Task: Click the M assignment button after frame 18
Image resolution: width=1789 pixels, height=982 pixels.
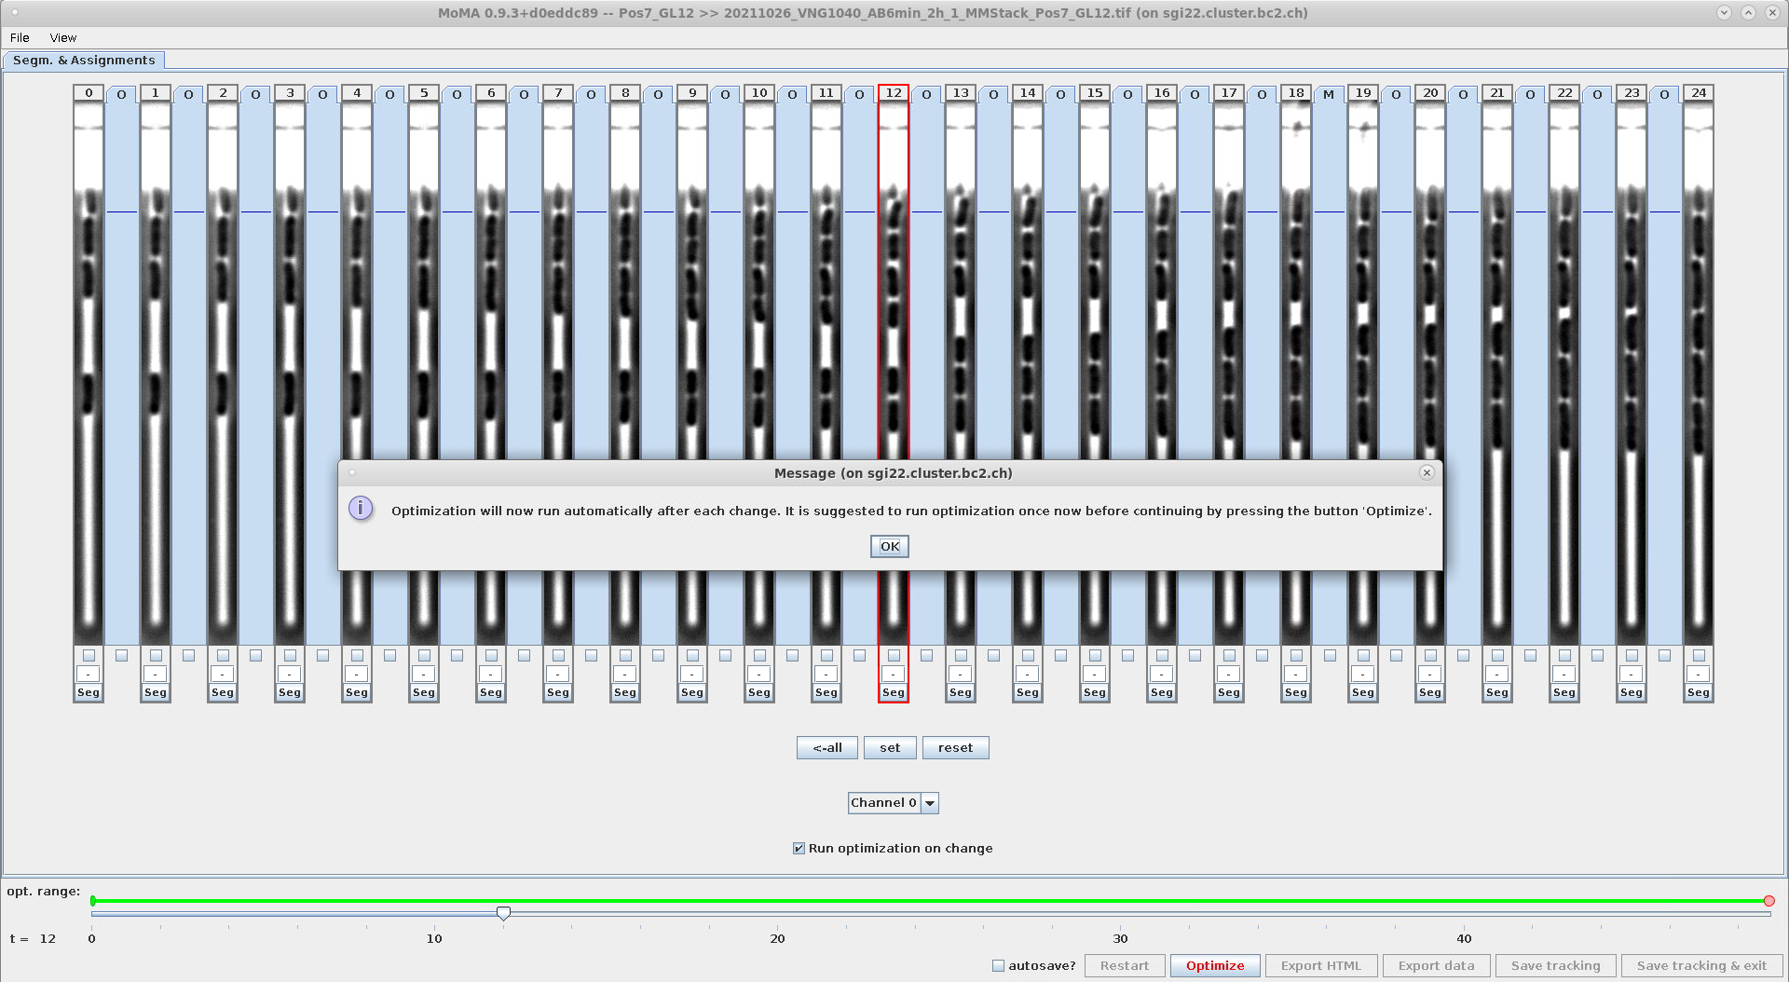Action: (1329, 94)
